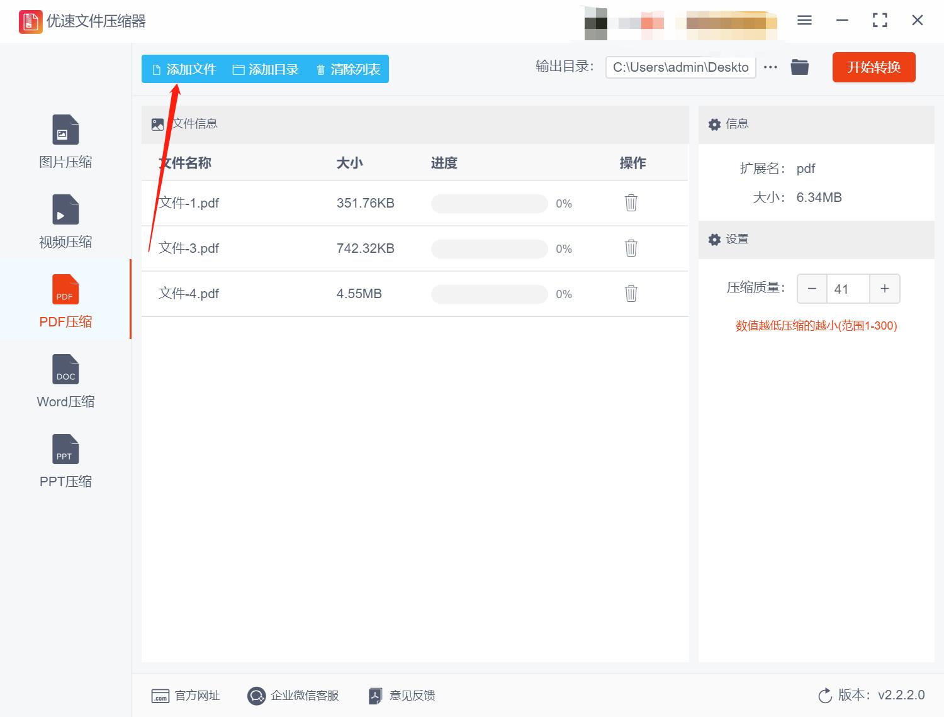Select PPT压缩 in the sidebar
The width and height of the screenshot is (944, 717).
tap(65, 461)
